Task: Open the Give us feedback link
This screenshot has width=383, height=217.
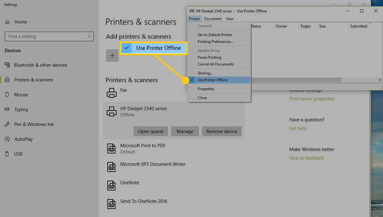Action: pyautogui.click(x=307, y=158)
